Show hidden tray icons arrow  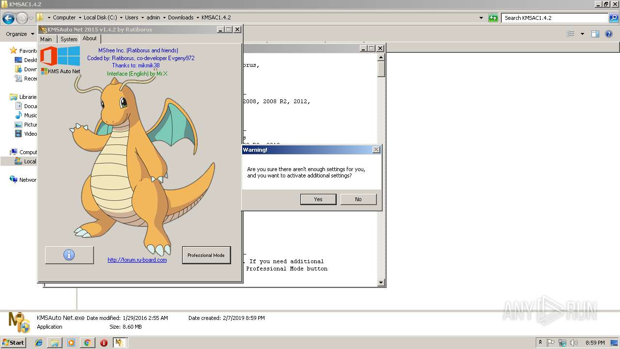tap(540, 343)
